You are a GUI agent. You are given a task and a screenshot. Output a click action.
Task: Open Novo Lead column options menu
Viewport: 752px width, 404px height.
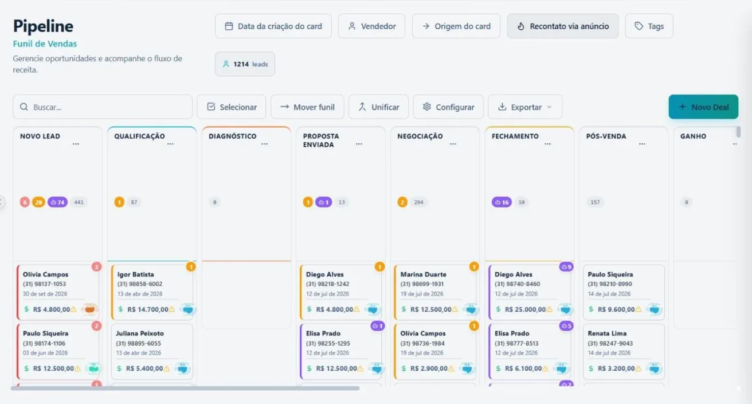(76, 144)
